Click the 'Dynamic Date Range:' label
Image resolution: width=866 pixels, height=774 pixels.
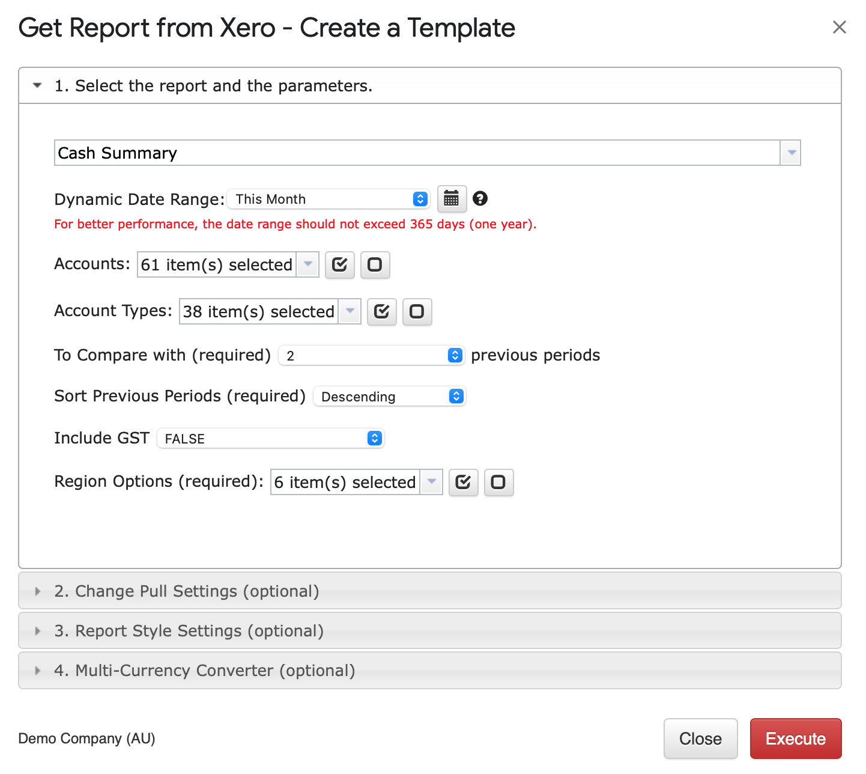coord(139,200)
